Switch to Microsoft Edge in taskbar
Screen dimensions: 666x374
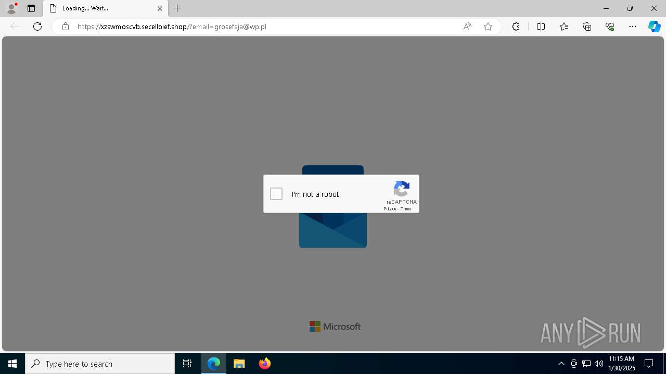[214, 364]
